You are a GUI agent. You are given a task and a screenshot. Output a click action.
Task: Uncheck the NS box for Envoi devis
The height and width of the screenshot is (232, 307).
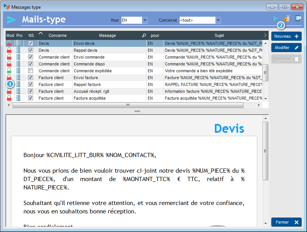31,43
